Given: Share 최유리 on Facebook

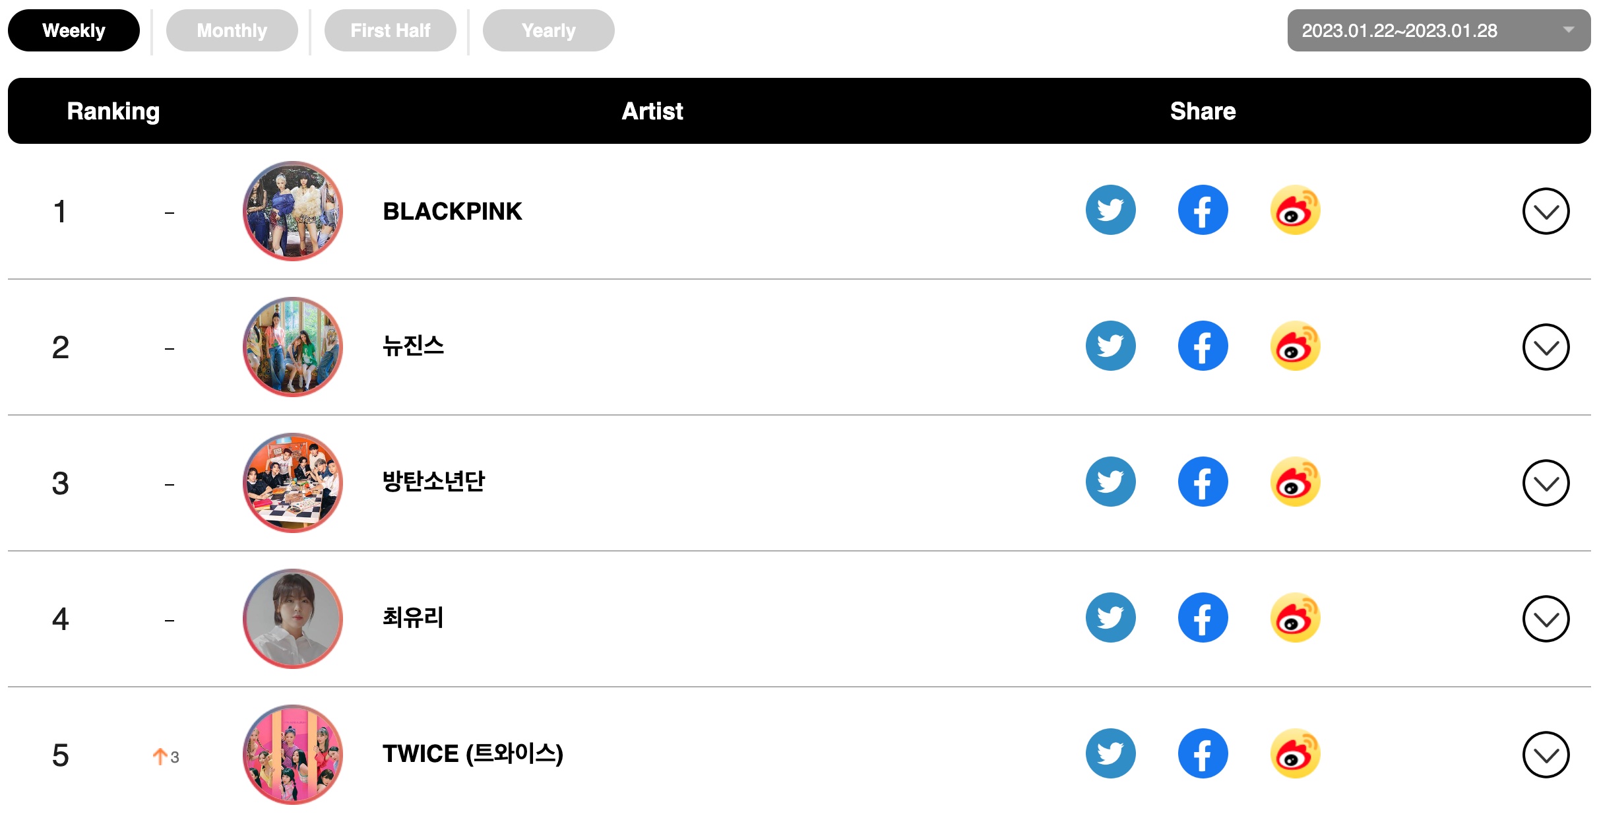Looking at the screenshot, I should pyautogui.click(x=1203, y=617).
